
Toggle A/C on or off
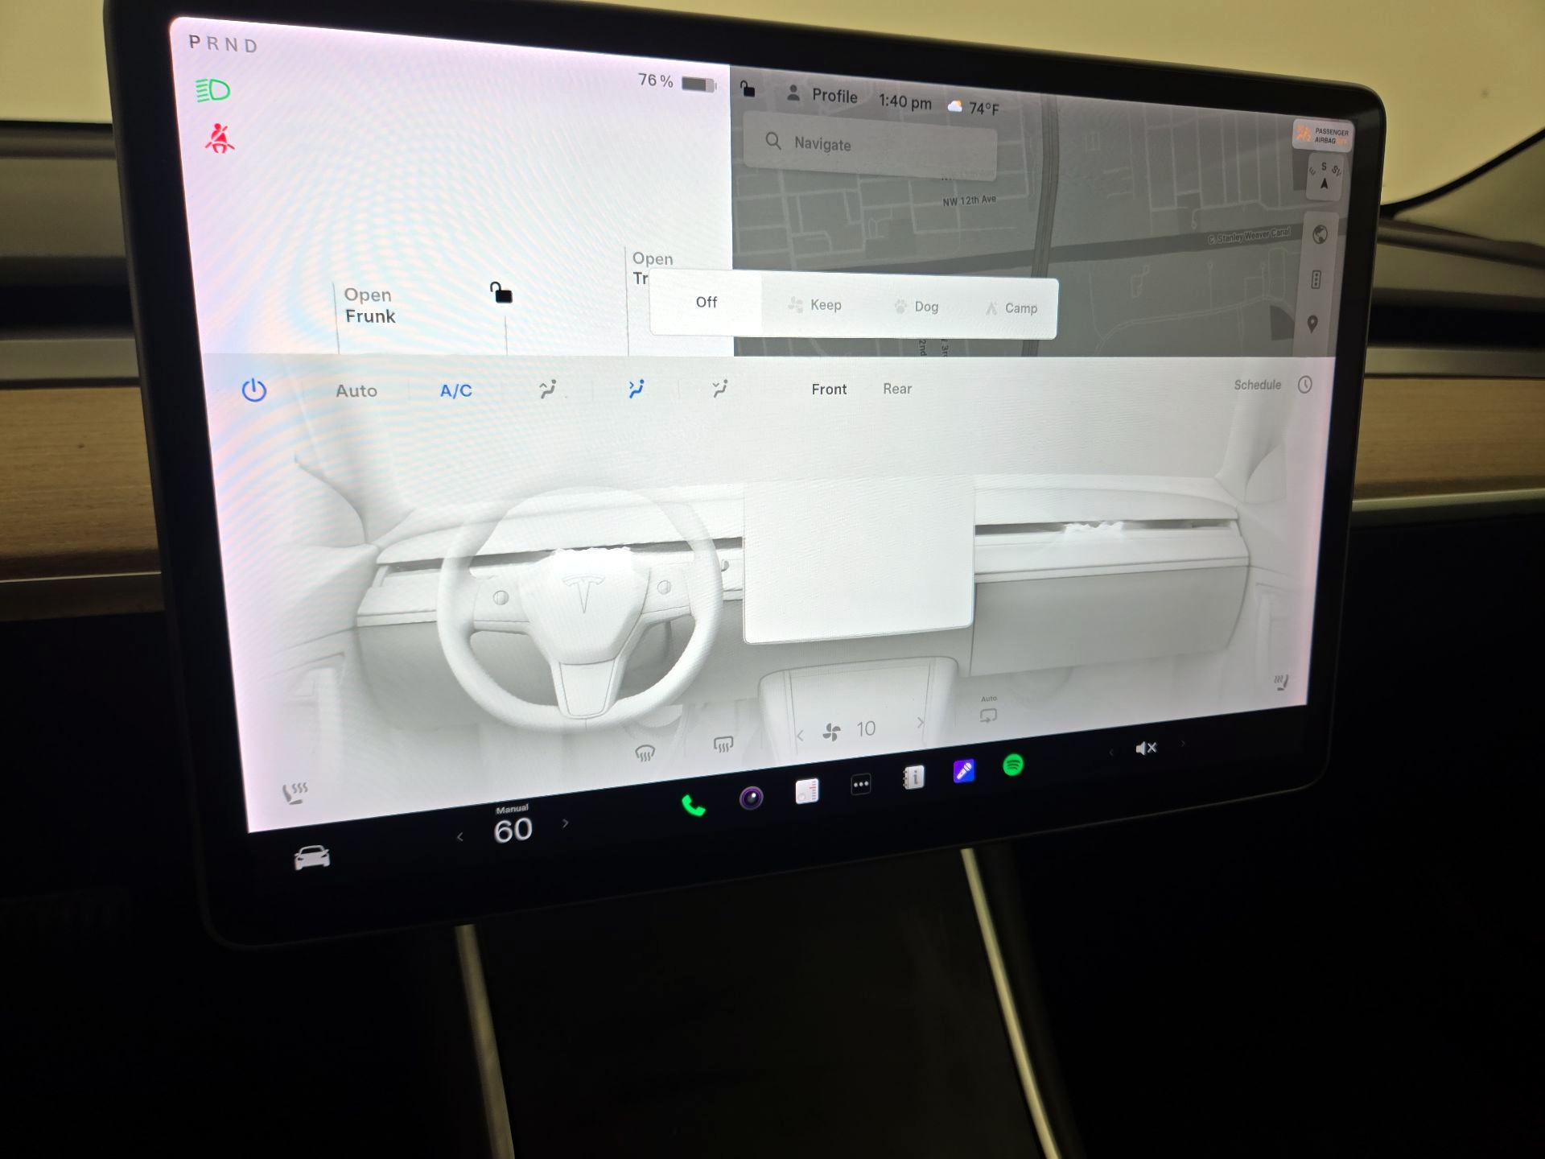455,390
